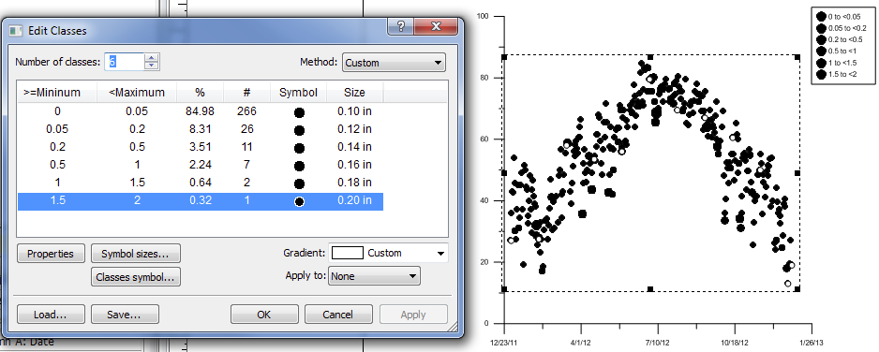Viewport: 879px width, 352px height.
Task: Click the white Gradient color swatch
Action: point(348,253)
